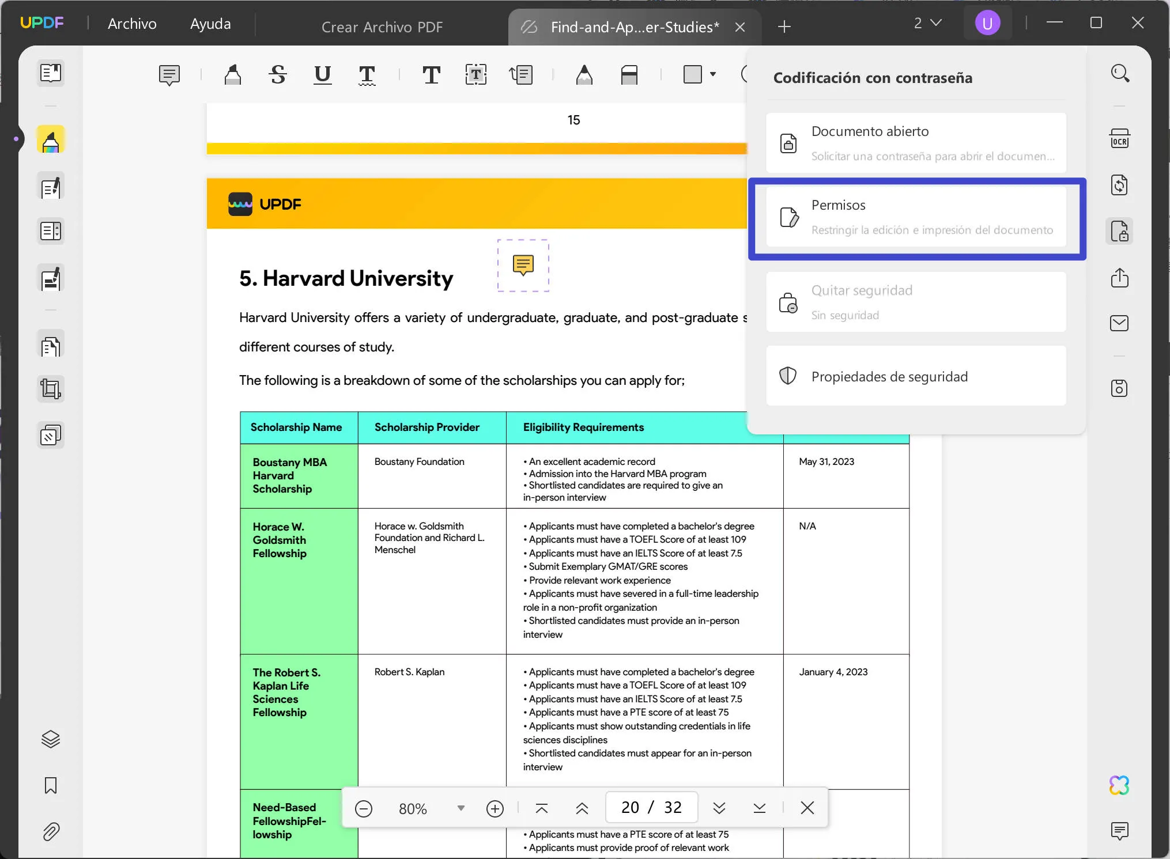The height and width of the screenshot is (859, 1170).
Task: Open the Crop Pages tool in left sidebar
Action: [x=51, y=389]
